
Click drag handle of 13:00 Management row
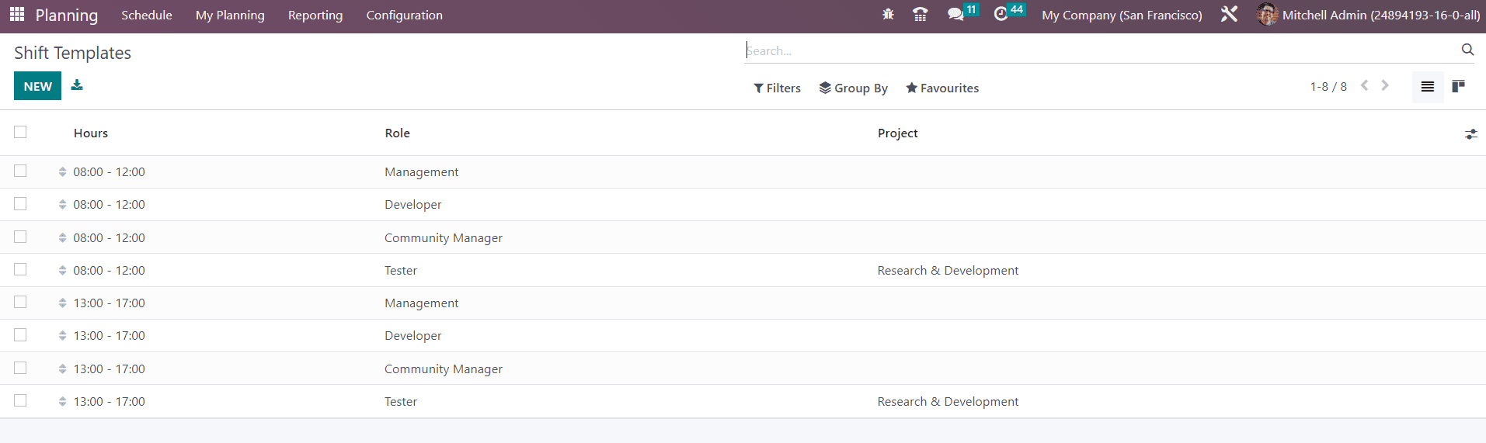62,303
